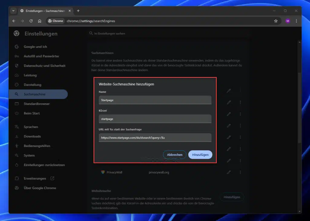Image resolution: width=310 pixels, height=221 pixels.
Task: Click the Name field containing Startpage
Action: pyautogui.click(x=155, y=100)
